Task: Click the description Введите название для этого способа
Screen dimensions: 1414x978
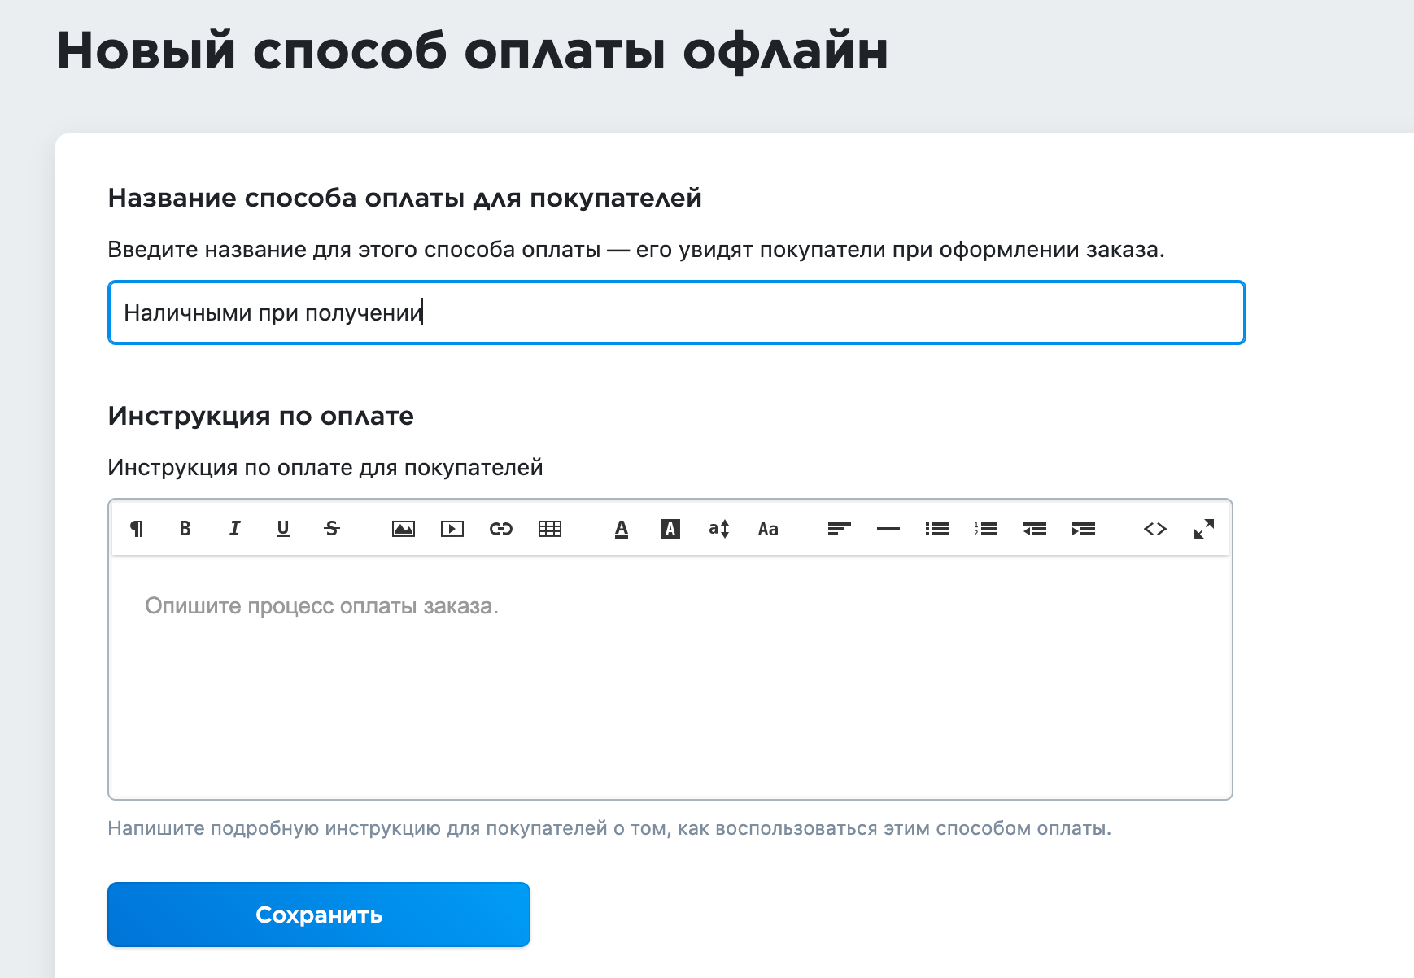Action: point(636,249)
